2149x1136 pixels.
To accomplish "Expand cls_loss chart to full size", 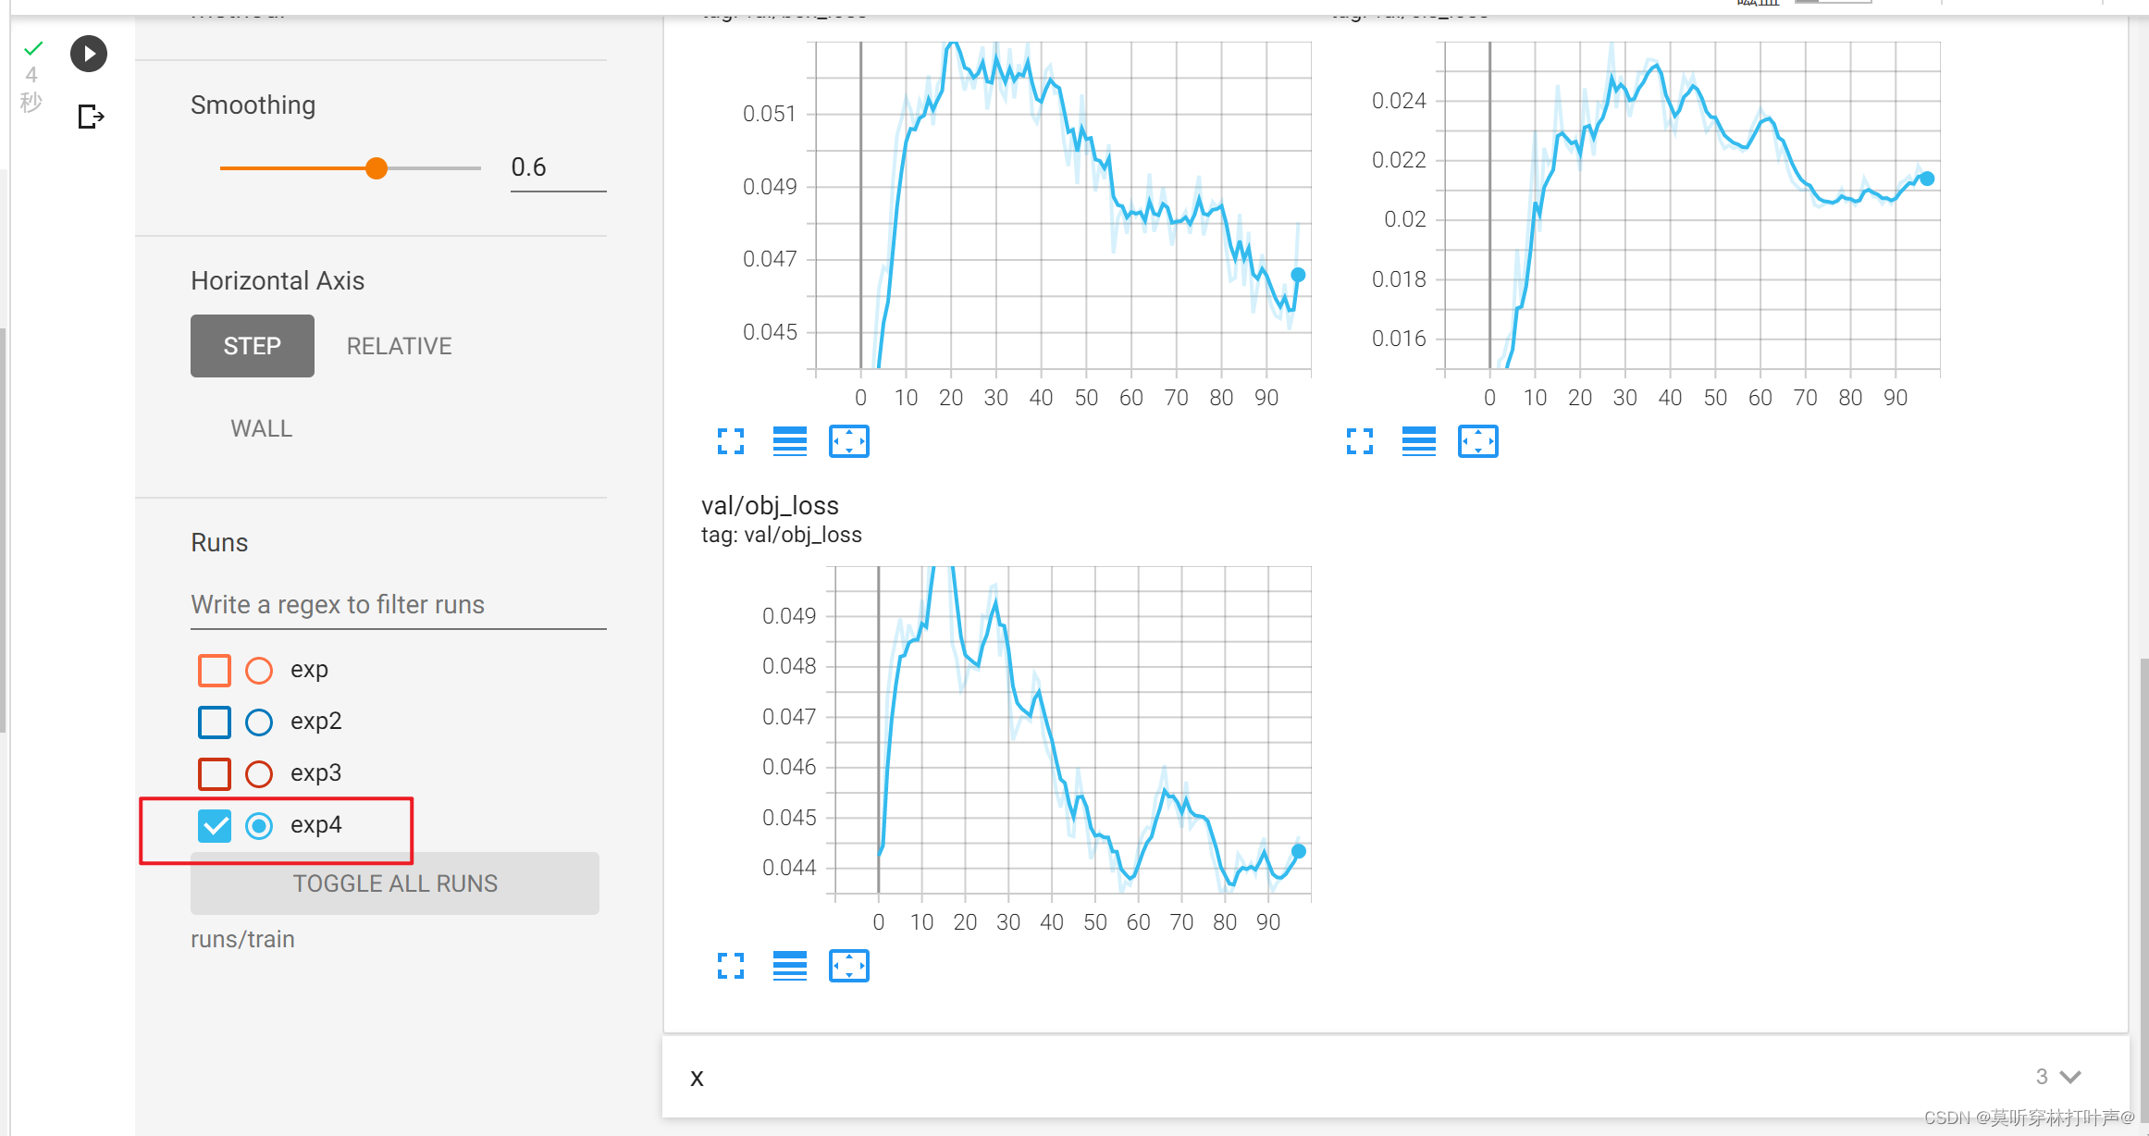I will pyautogui.click(x=1359, y=441).
